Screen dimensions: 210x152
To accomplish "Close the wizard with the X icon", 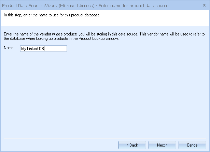I will pos(204,5).
